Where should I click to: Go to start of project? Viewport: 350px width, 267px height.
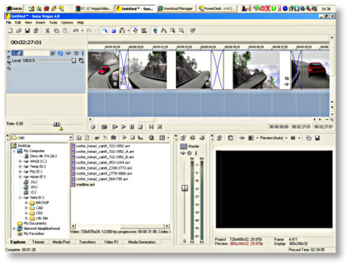151,127
